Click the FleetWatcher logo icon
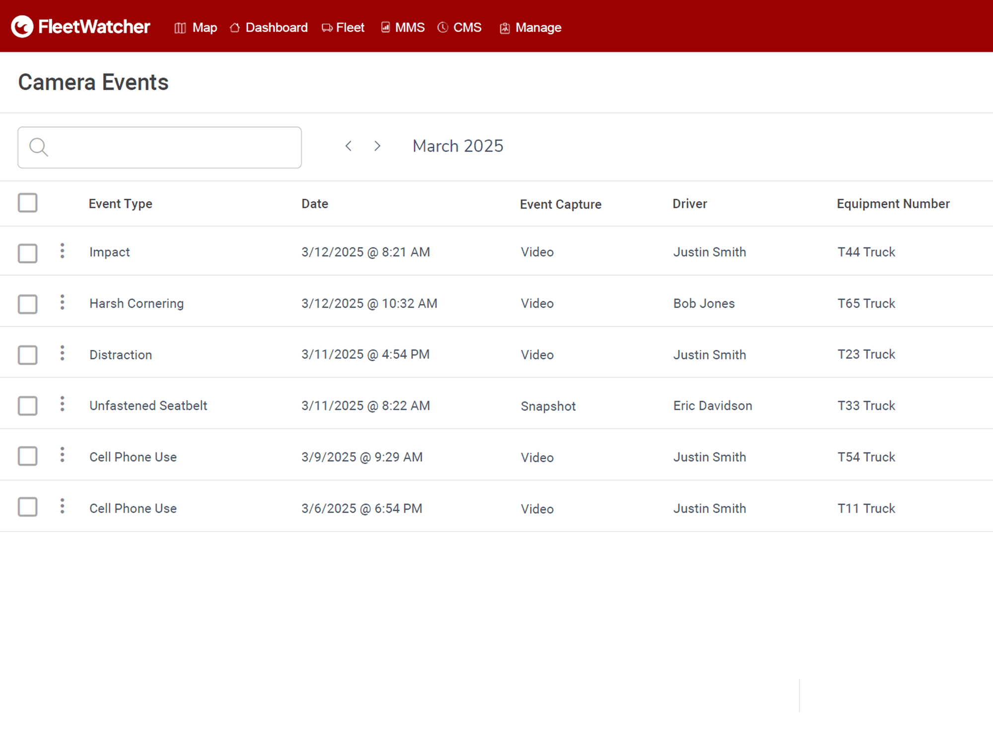993x744 pixels. pyautogui.click(x=22, y=27)
